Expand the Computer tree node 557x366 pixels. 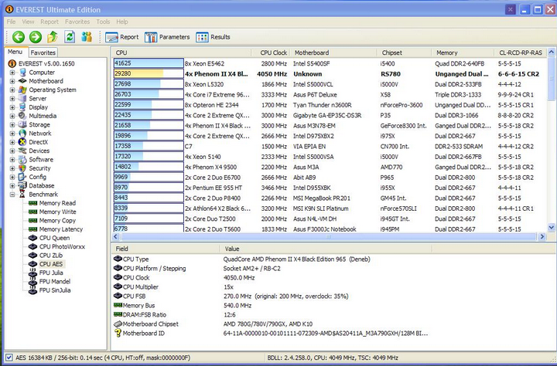click(12, 73)
